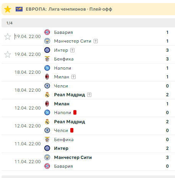Star the Inter vs Benfica match
Screen dimensions: 175x178
point(8,54)
